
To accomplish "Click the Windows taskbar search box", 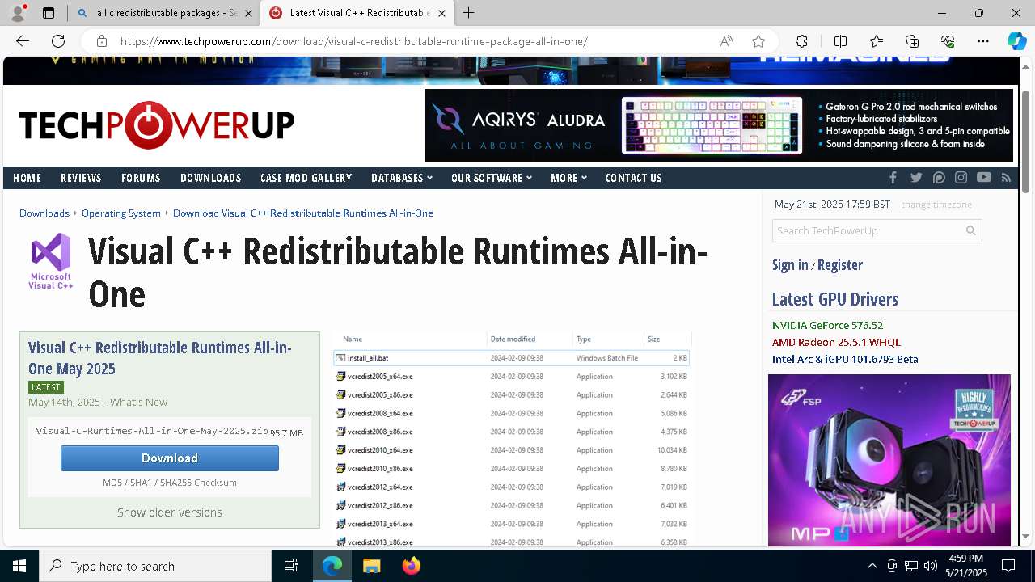I will pyautogui.click(x=155, y=566).
